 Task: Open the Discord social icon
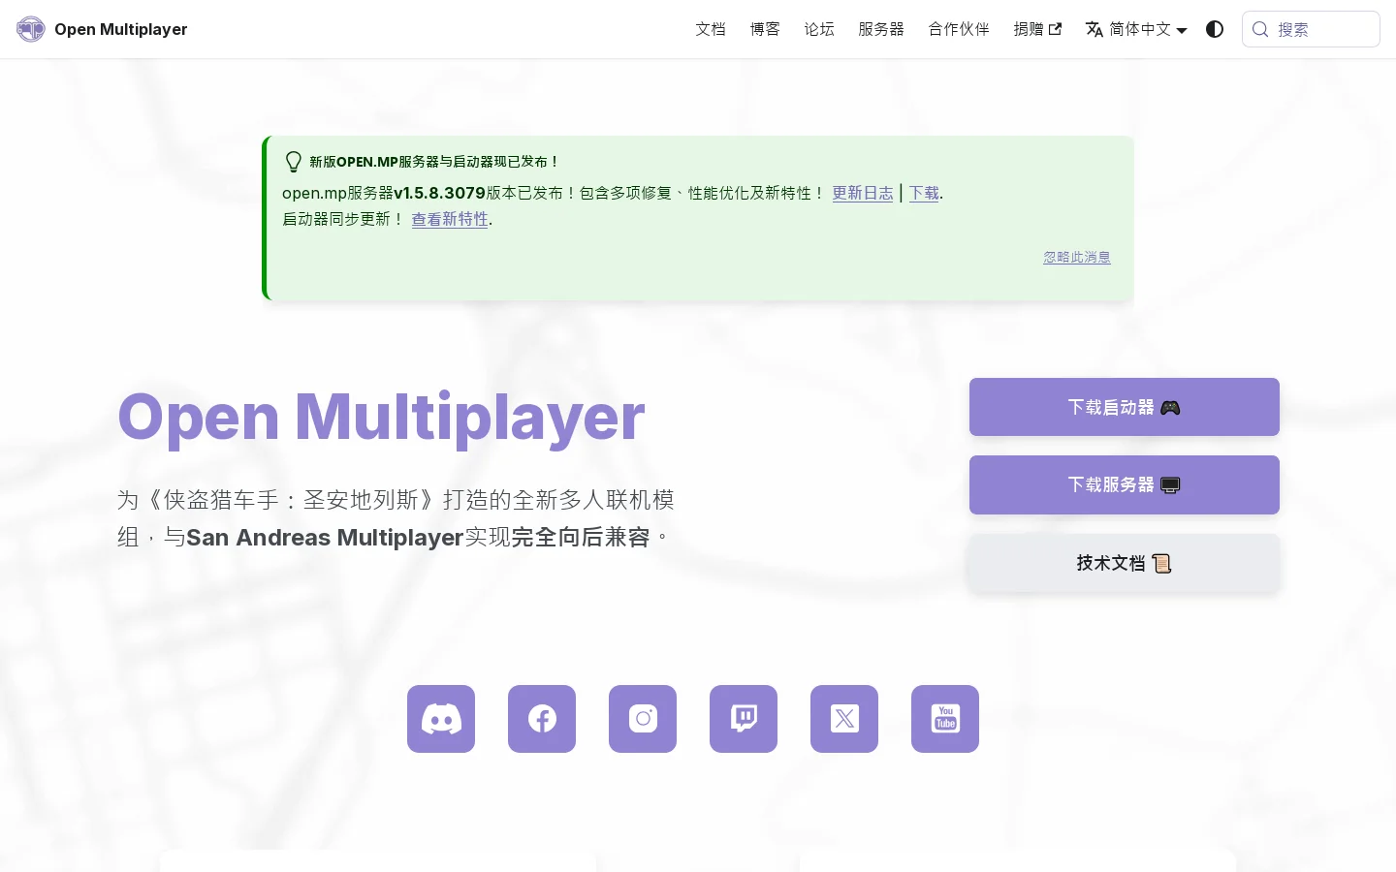click(x=441, y=719)
